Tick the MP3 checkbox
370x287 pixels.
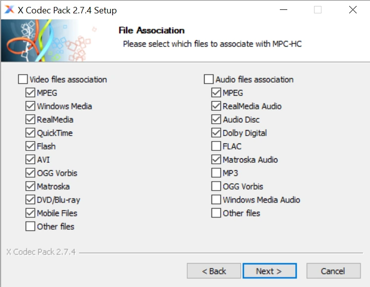pos(216,173)
